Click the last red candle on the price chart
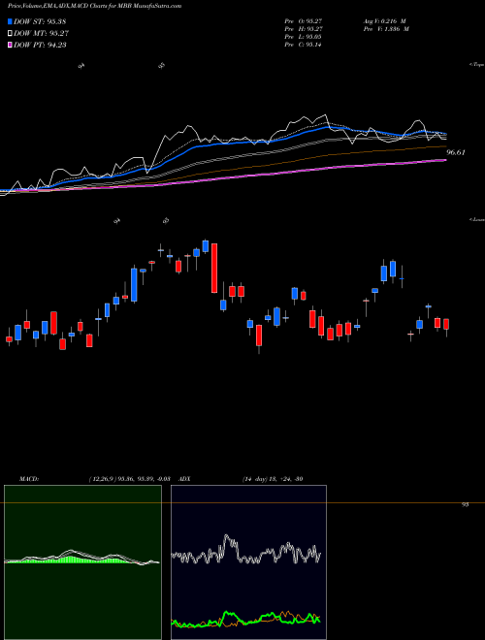This screenshot has width=485, height=640. (x=446, y=324)
